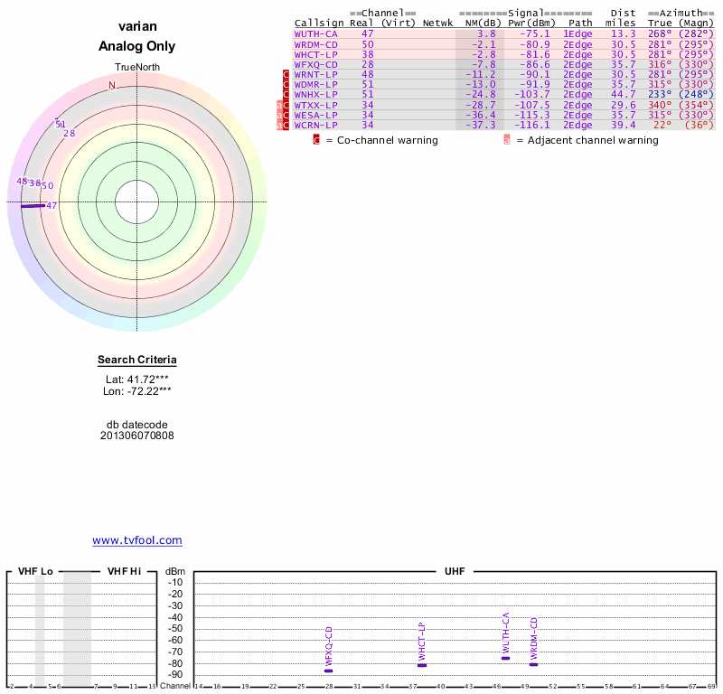Click the red C icon in the legend
Image resolution: width=723 pixels, height=694 pixels.
316,140
